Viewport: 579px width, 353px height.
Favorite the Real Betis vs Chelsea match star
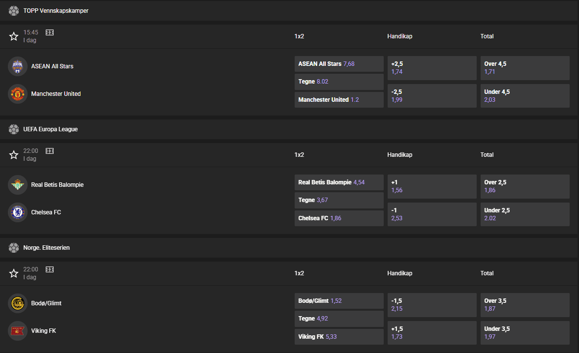pyautogui.click(x=14, y=154)
